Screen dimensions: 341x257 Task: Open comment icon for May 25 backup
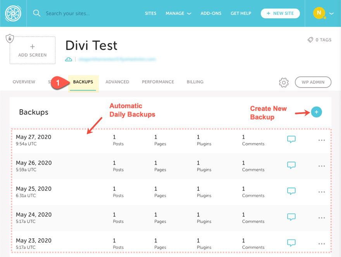point(291,191)
